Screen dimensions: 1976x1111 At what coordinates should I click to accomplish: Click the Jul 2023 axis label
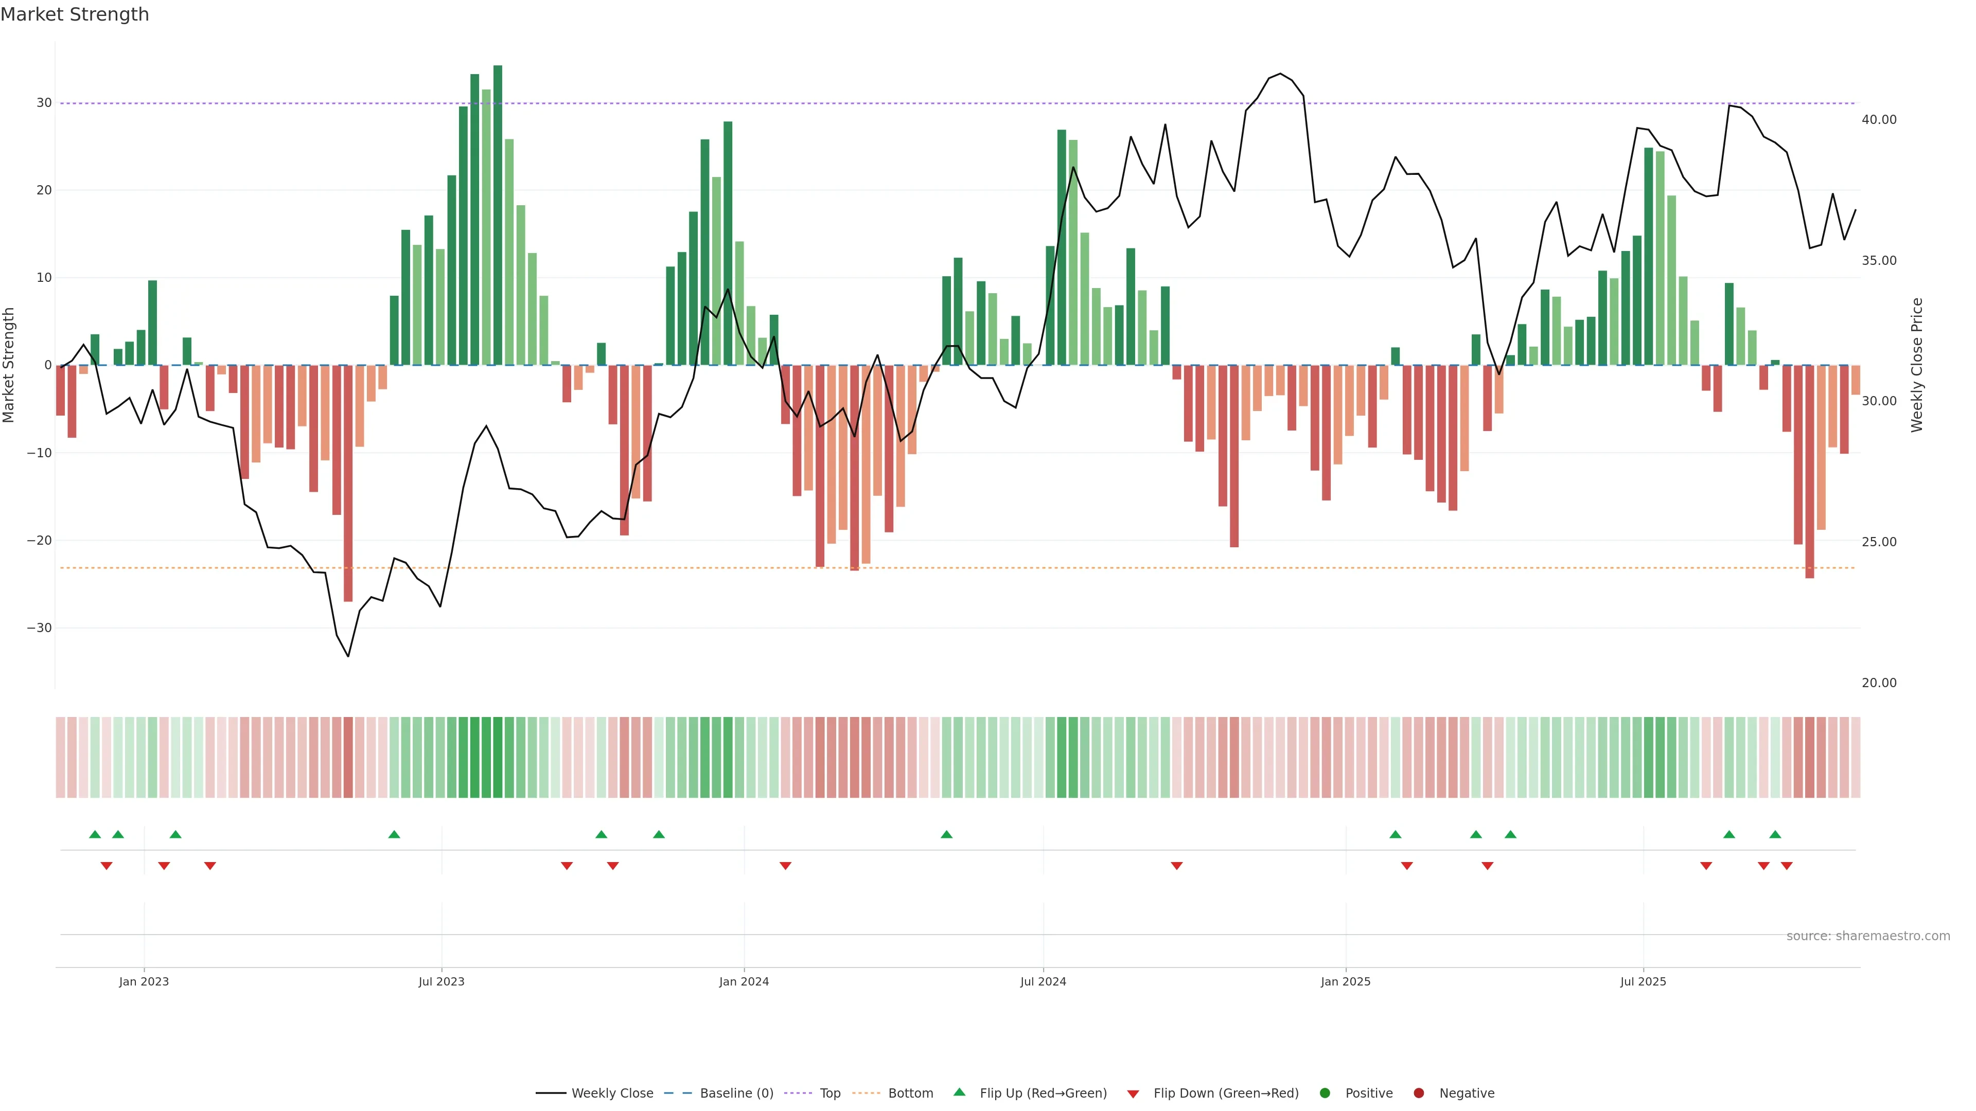(x=441, y=981)
